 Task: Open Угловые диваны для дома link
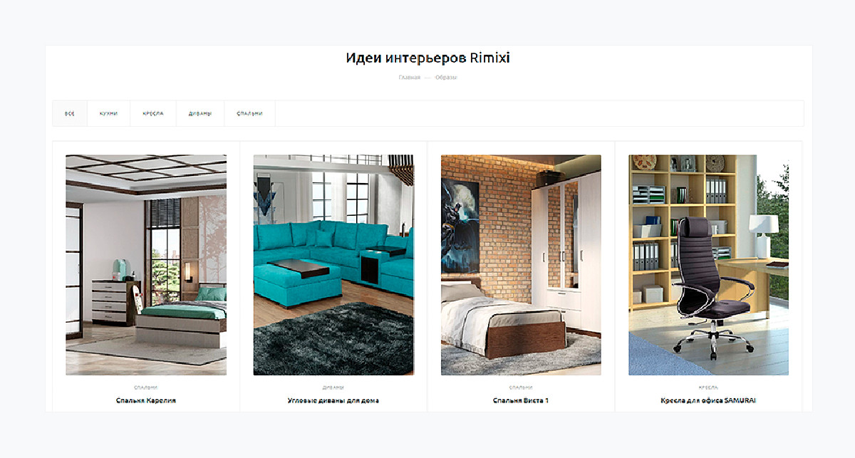(x=333, y=401)
